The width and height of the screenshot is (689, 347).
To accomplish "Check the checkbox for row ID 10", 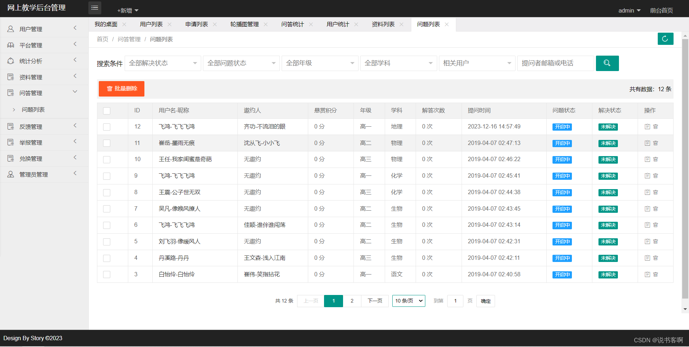I will coord(107,160).
